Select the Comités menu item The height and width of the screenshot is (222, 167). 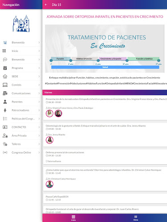click(21, 85)
